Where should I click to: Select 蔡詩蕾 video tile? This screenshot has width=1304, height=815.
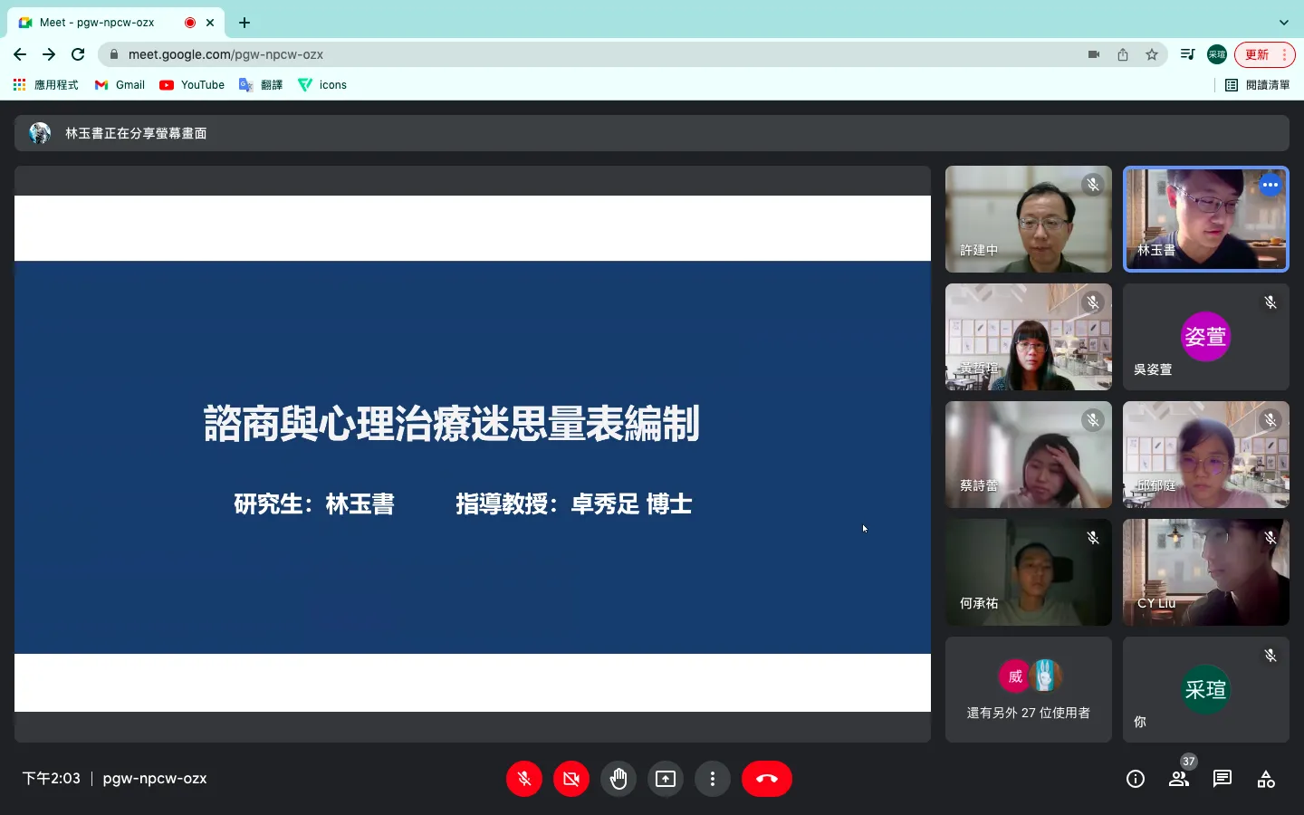click(1029, 455)
